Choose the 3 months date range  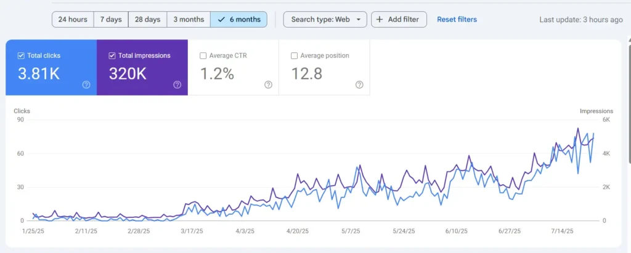[189, 20]
